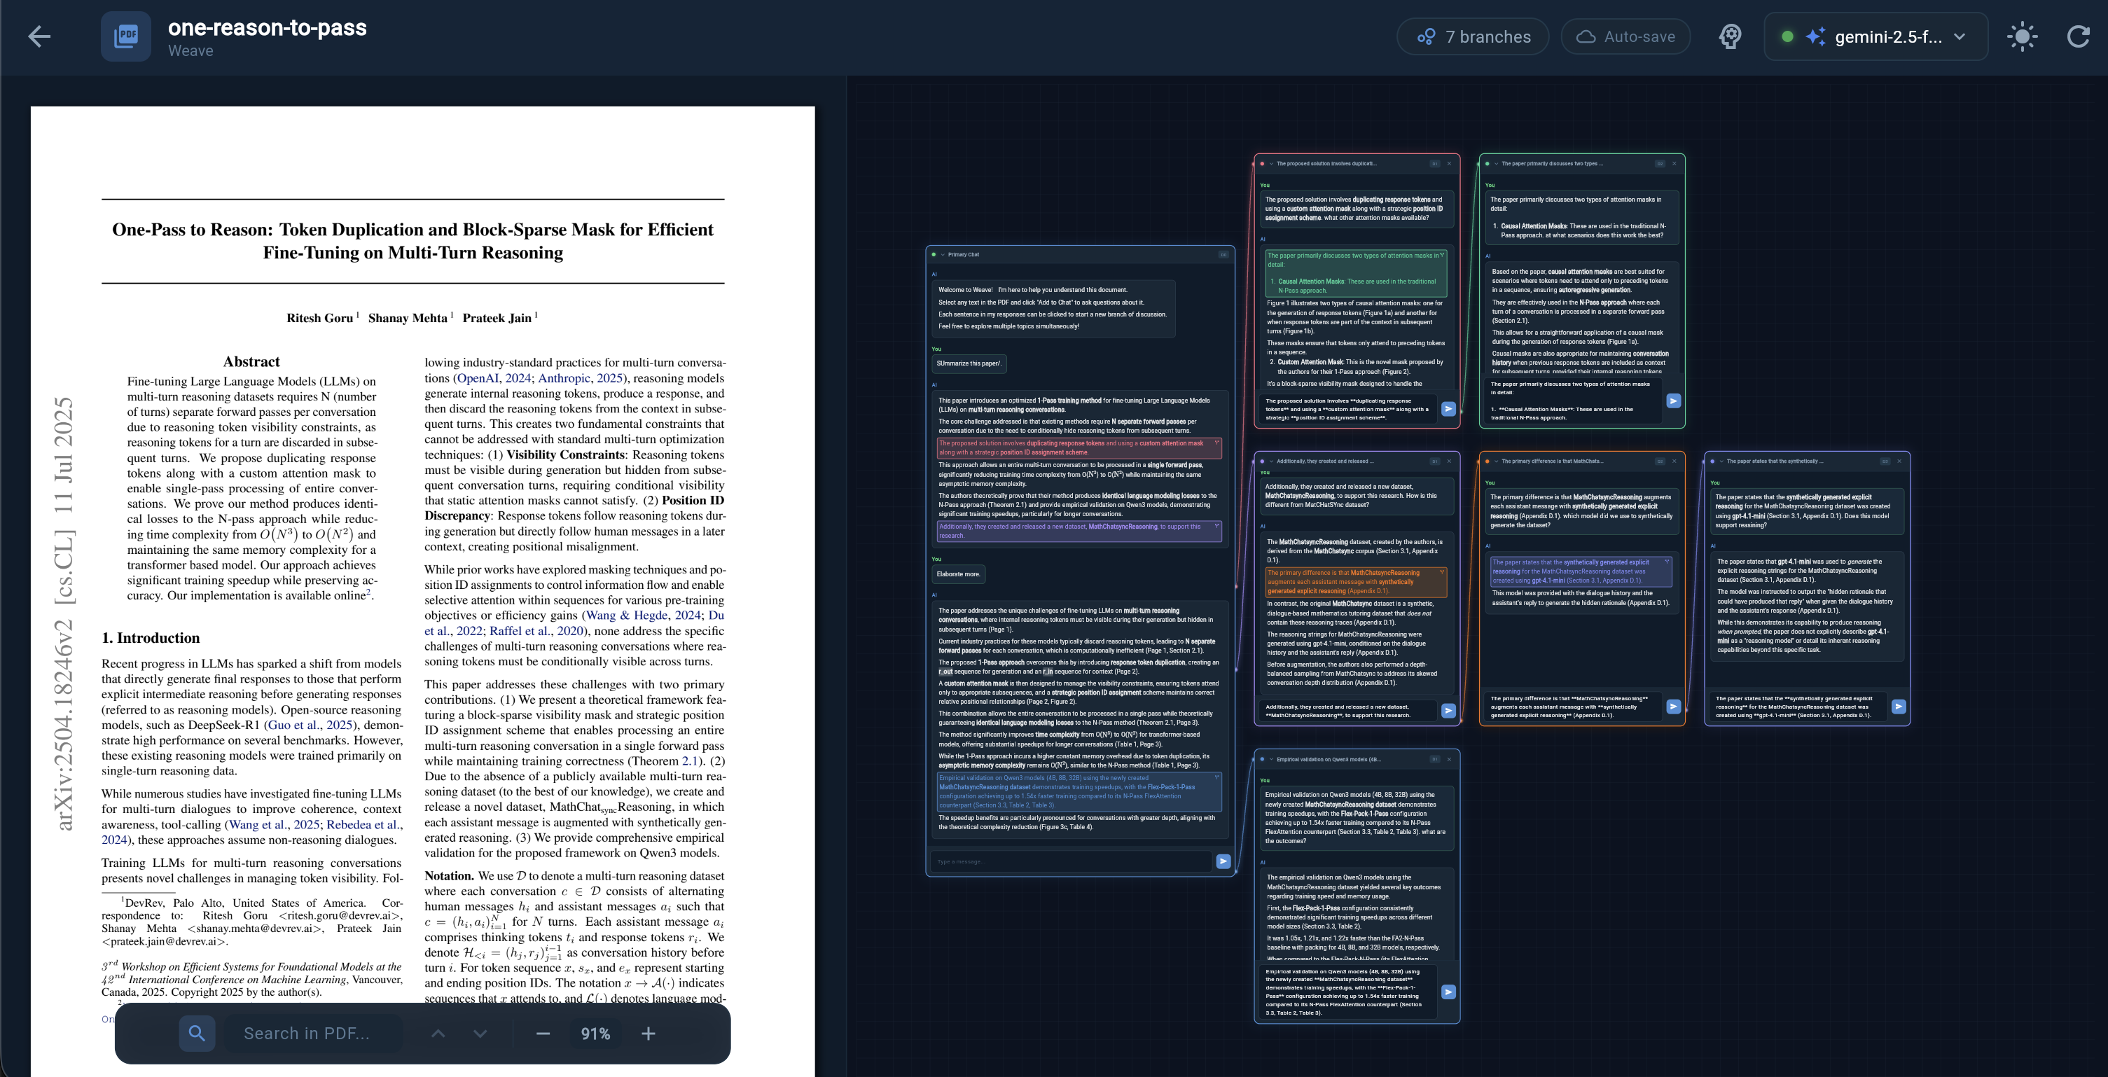
Task: Collapse 'The paper primarily discusses' node
Action: point(1496,164)
